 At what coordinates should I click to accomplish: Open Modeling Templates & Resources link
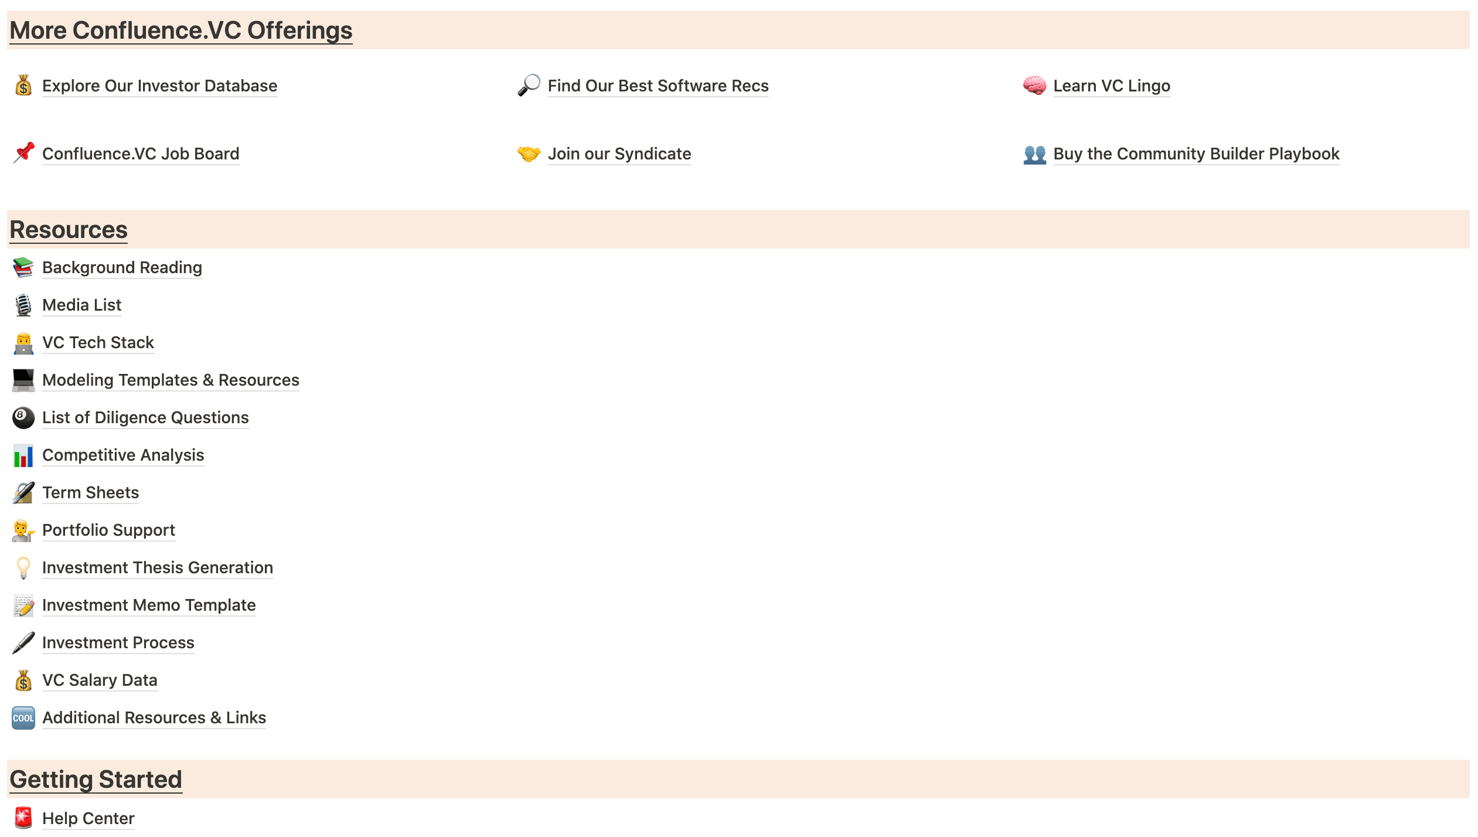171,380
